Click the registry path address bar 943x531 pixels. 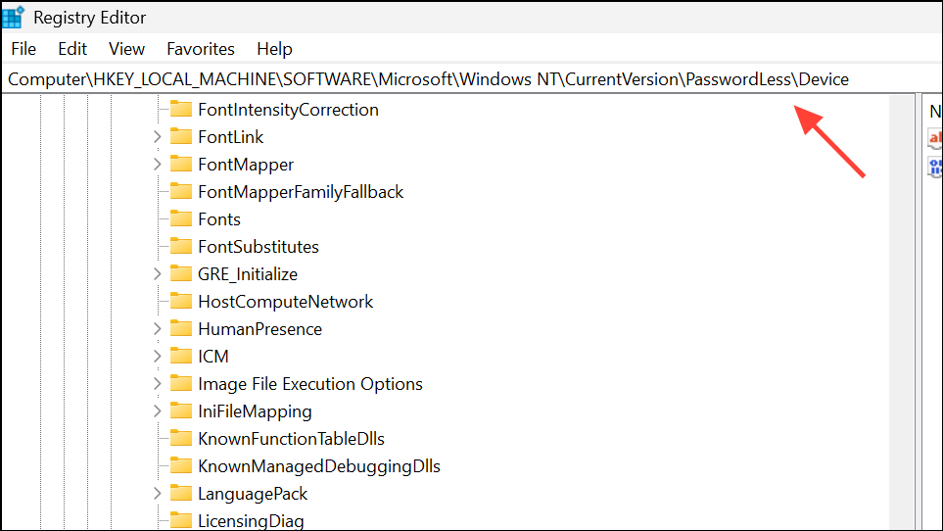(472, 78)
